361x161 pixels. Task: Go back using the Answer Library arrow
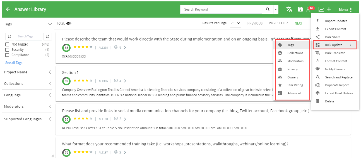point(8,9)
